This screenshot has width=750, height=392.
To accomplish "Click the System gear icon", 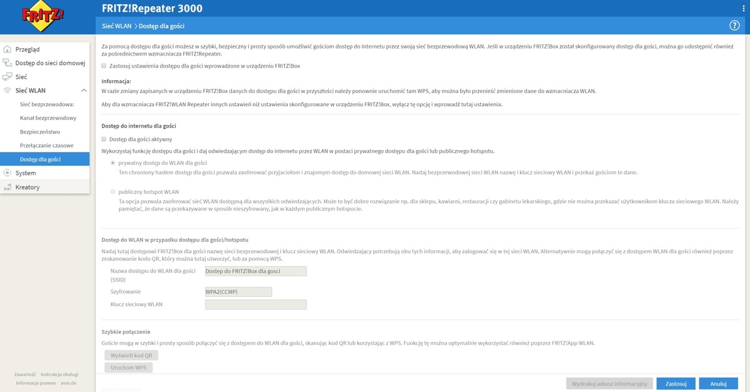I will coord(7,173).
